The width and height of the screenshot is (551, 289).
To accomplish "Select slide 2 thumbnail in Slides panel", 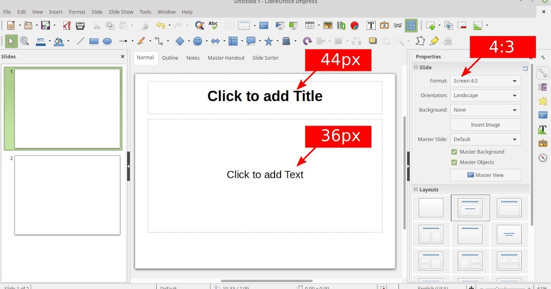I will (x=67, y=195).
